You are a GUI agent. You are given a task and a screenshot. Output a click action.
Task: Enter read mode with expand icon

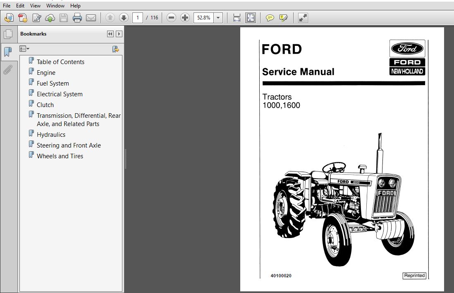[303, 18]
